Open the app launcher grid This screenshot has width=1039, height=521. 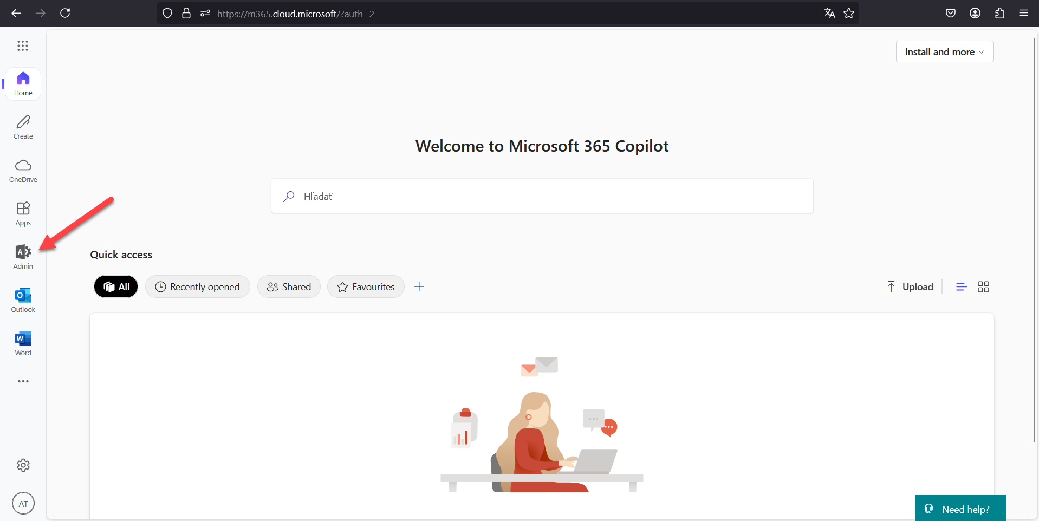coord(23,46)
